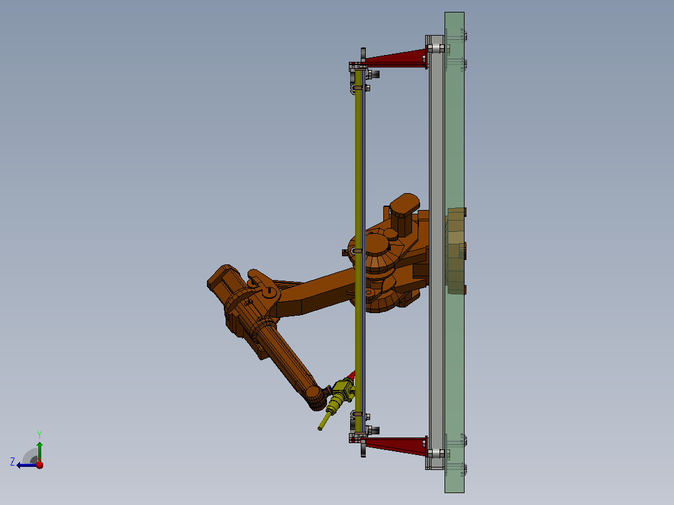Select the yellow welding torch body
674x505 pixels.
tap(340, 396)
